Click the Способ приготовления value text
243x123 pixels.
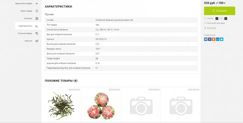tap(107, 30)
